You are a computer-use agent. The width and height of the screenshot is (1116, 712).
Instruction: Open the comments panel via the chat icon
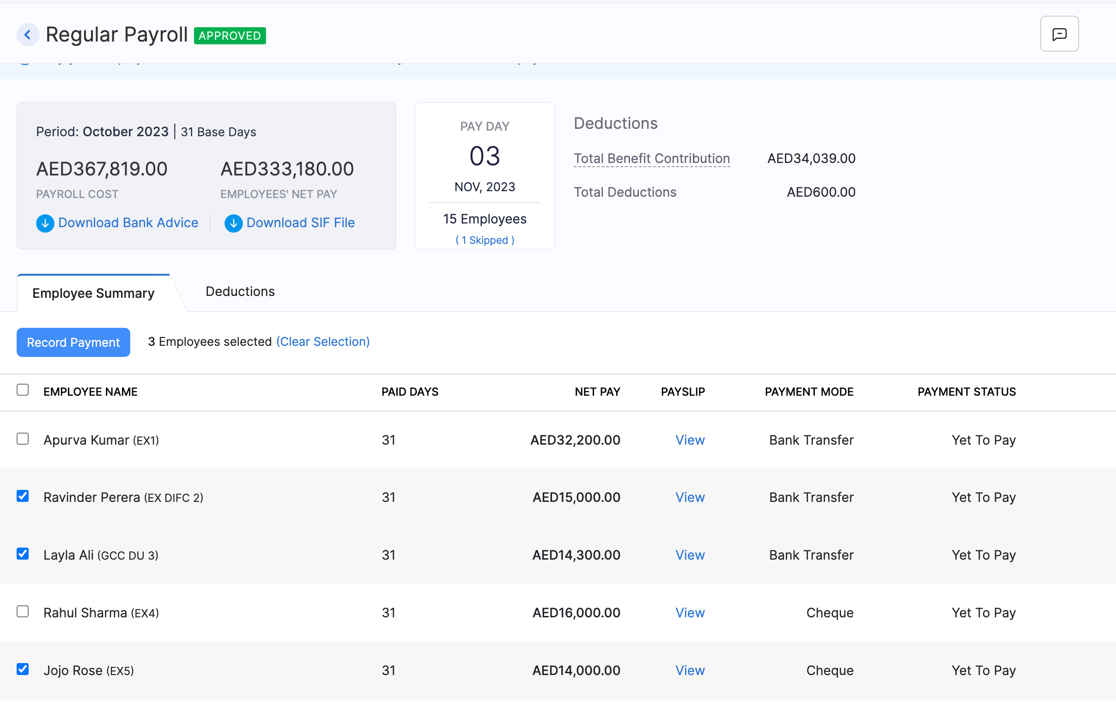click(x=1059, y=34)
